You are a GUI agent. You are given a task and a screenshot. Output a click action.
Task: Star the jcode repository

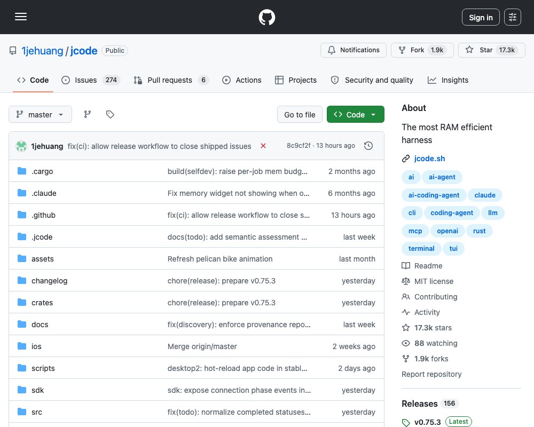pos(491,50)
